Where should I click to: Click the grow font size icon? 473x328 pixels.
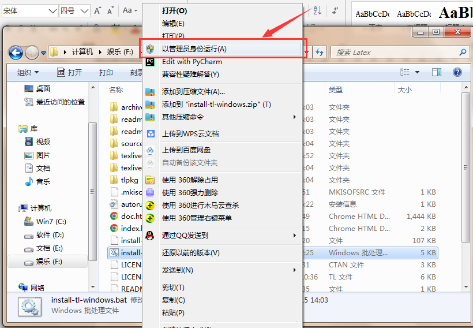(x=97, y=11)
